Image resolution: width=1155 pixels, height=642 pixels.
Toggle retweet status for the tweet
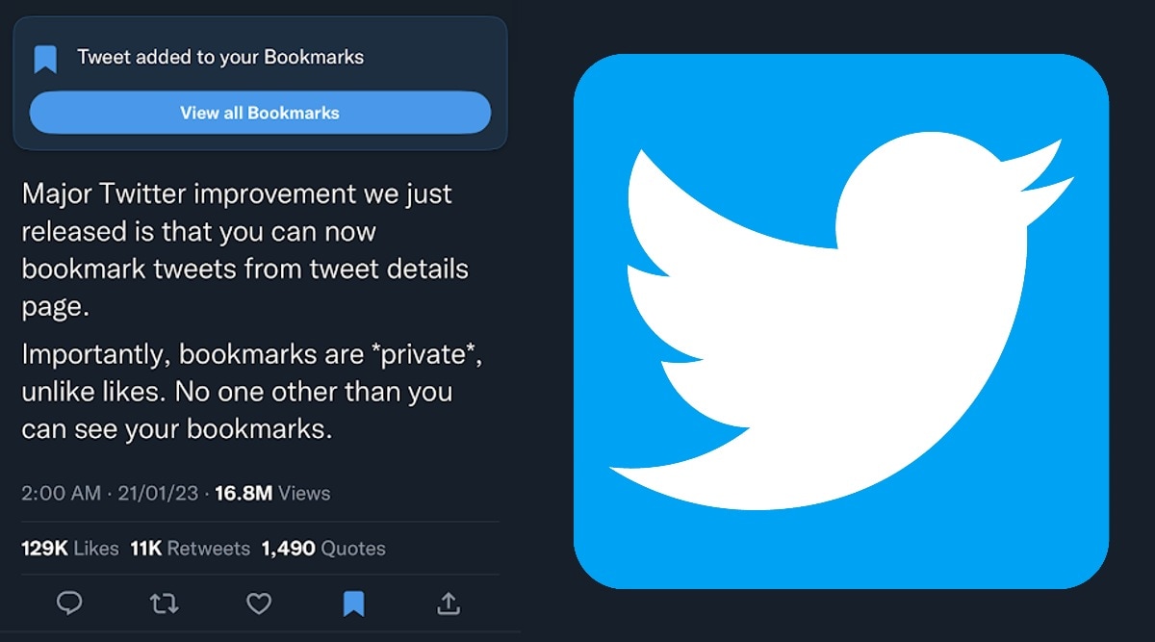coord(165,603)
